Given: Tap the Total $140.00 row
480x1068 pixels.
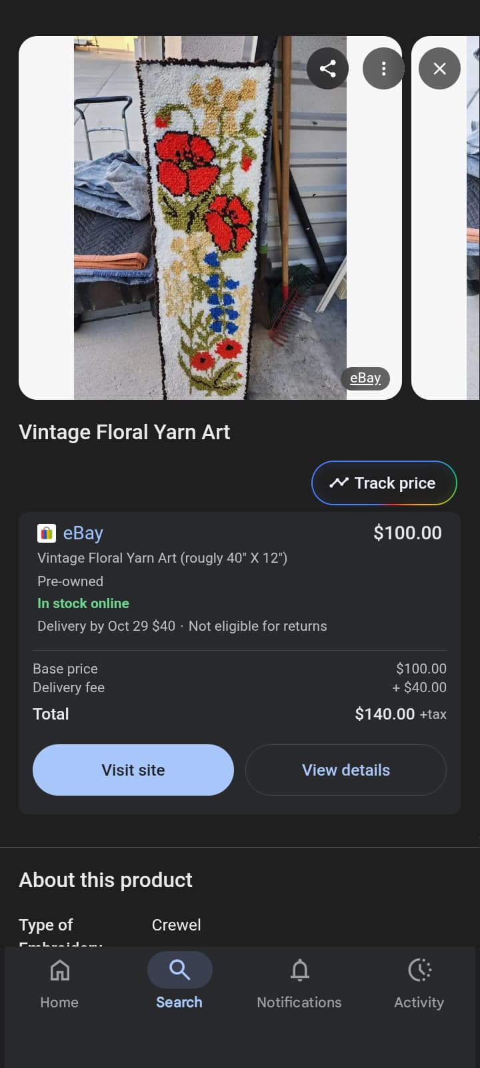Looking at the screenshot, I should pyautogui.click(x=239, y=714).
